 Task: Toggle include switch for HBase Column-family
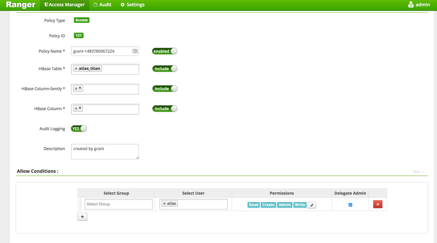[165, 89]
